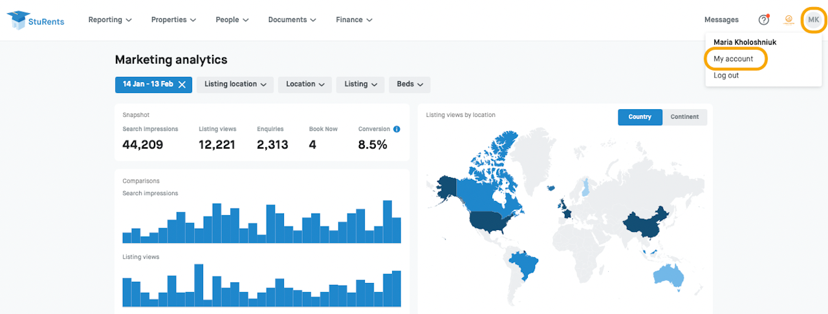This screenshot has height=314, width=828.
Task: Expand the Location filter dropdown
Action: pos(305,85)
